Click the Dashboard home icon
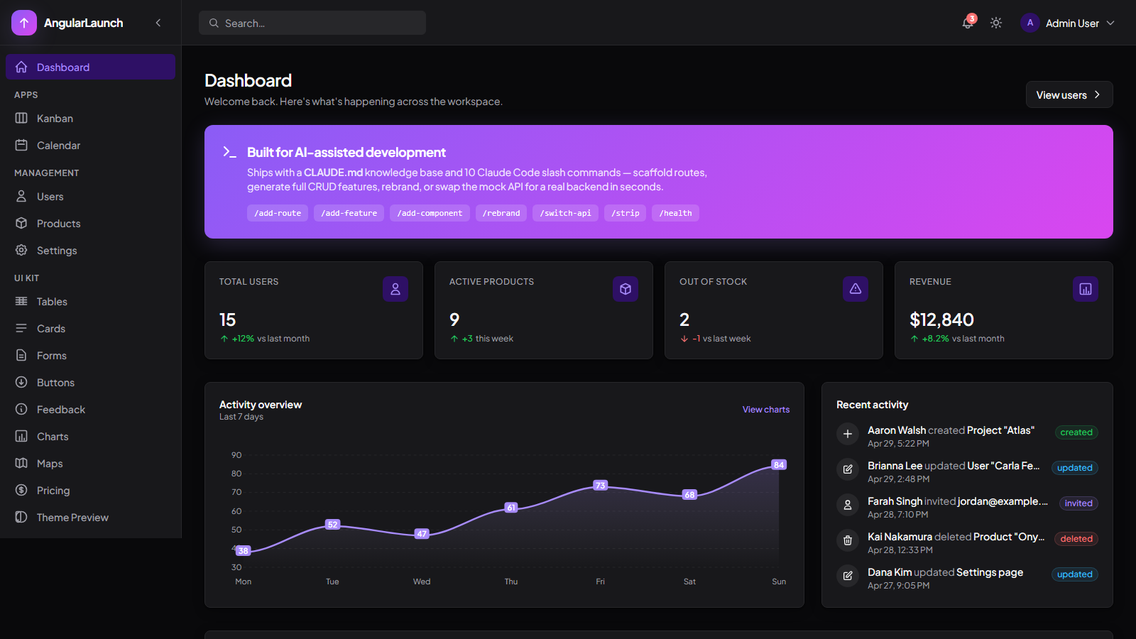 tap(21, 67)
